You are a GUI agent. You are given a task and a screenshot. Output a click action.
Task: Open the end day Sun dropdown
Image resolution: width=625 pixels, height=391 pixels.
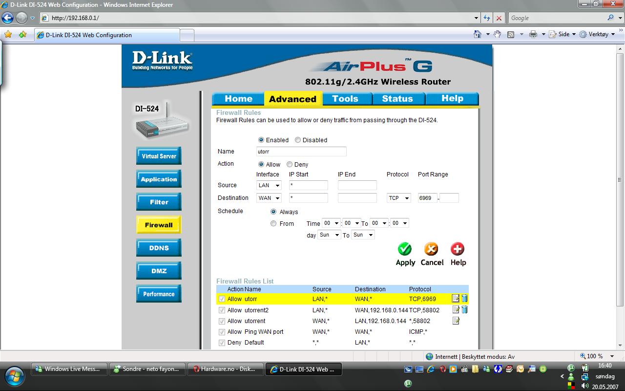click(363, 235)
